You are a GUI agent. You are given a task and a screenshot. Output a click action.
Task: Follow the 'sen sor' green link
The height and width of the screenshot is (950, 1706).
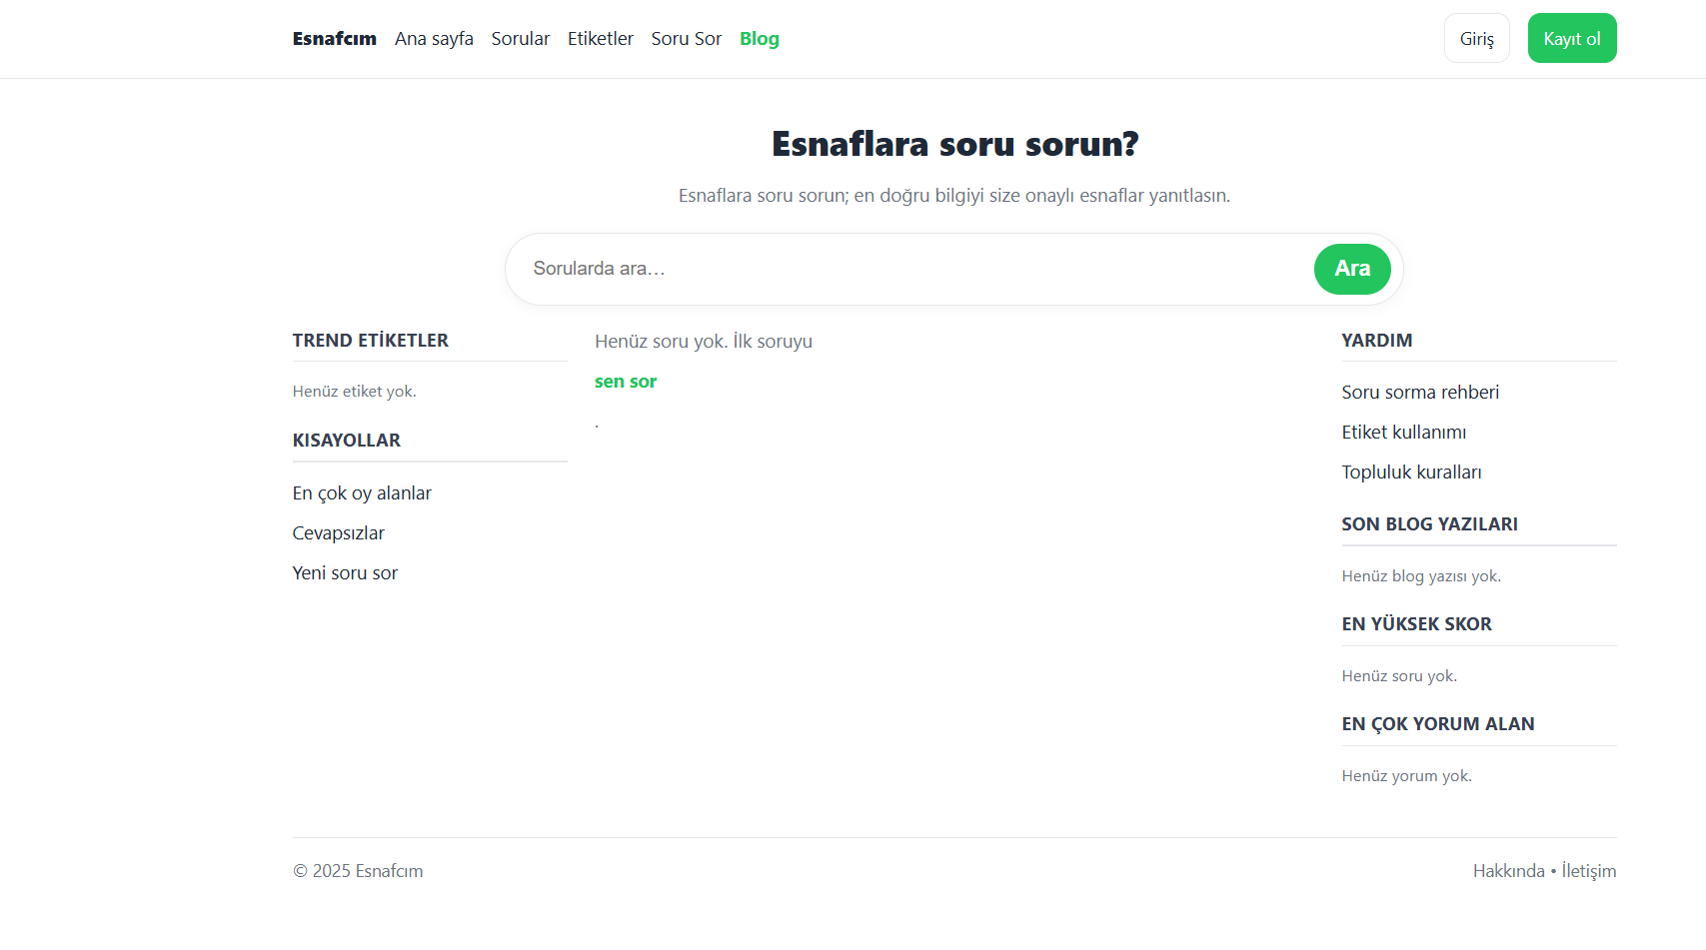[626, 382]
